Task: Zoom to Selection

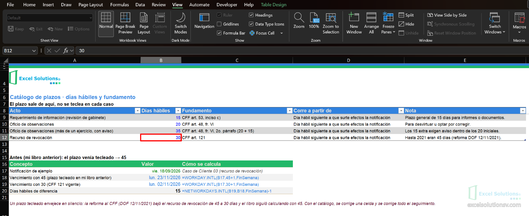Action: pyautogui.click(x=331, y=23)
